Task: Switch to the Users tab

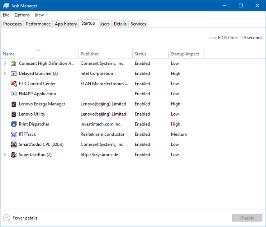Action: 104,24
